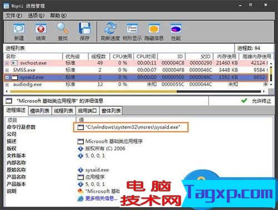278x210 pixels.
Task: Sort by CPU时间 column header
Action: coord(146,56)
